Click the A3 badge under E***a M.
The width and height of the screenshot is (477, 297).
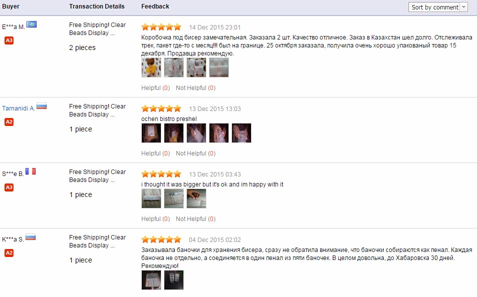coord(9,40)
